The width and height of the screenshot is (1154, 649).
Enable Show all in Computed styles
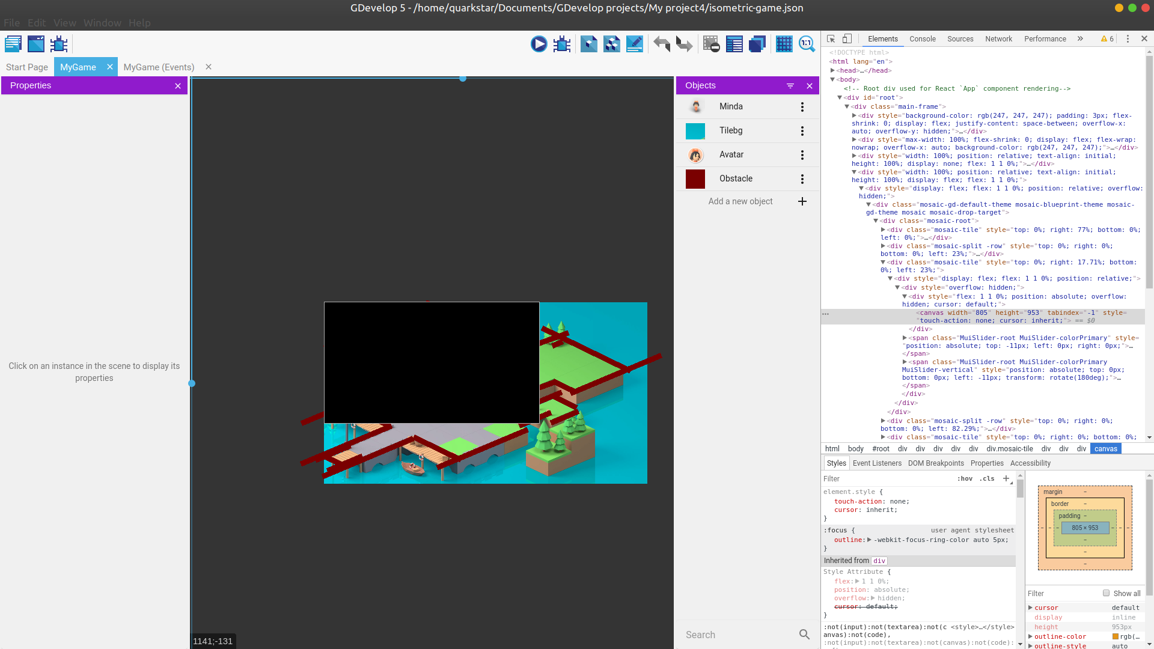point(1107,593)
